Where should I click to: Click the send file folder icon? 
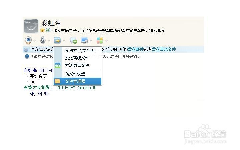click(57, 40)
